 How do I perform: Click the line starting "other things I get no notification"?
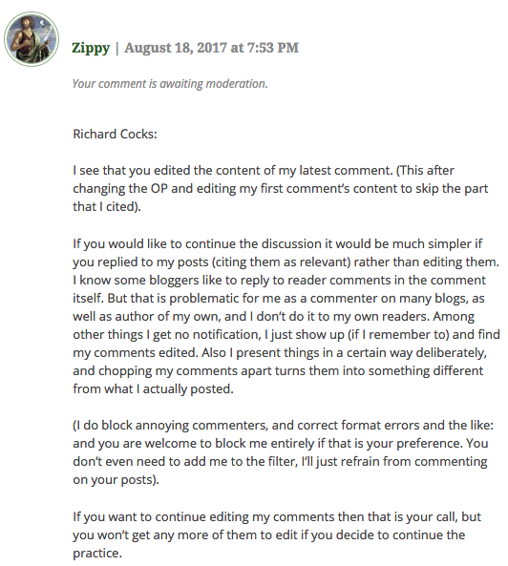click(x=286, y=335)
